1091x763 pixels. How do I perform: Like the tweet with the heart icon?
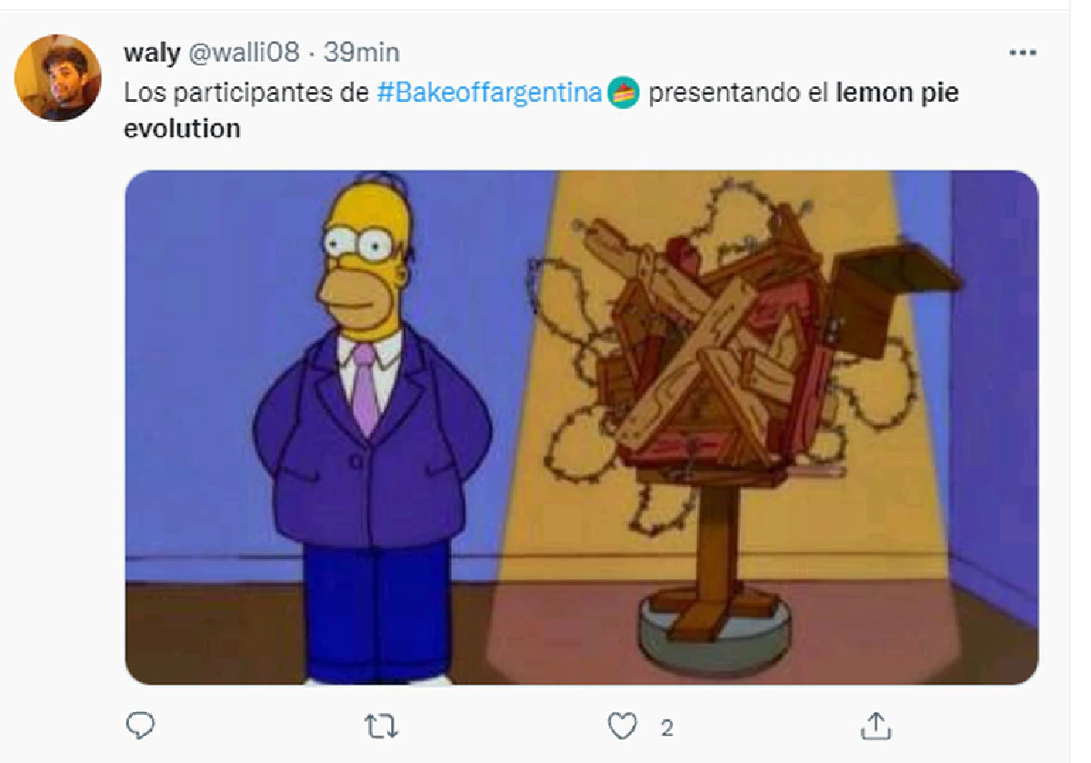click(623, 726)
